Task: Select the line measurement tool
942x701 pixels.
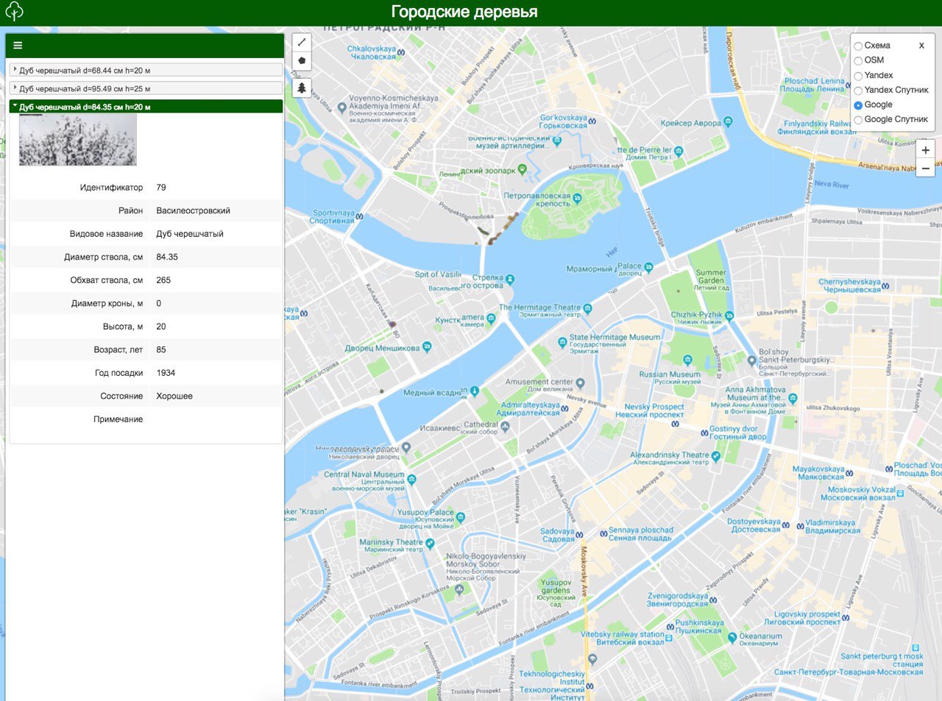Action: coord(302,43)
